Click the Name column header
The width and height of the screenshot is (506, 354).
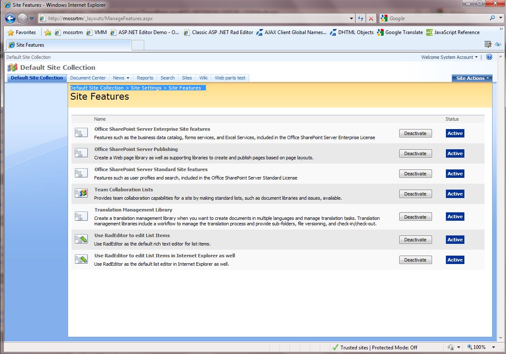(x=100, y=119)
